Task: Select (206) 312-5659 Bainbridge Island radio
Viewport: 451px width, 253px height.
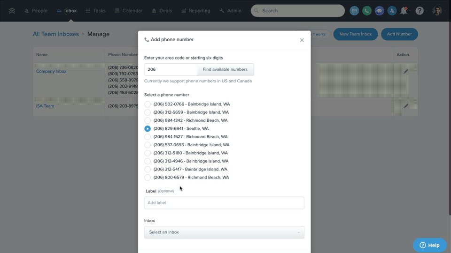Action: 148,112
